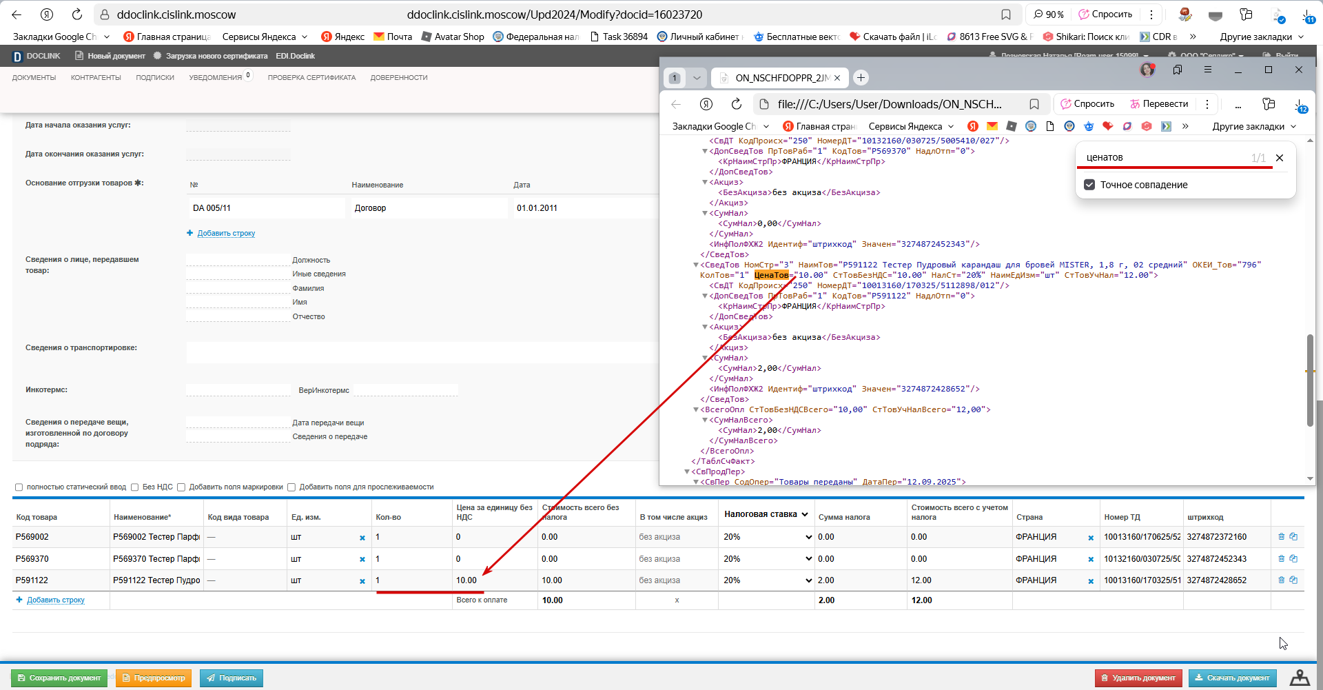Clear country ФРАНЦИЯ in row P569002

(x=1091, y=538)
